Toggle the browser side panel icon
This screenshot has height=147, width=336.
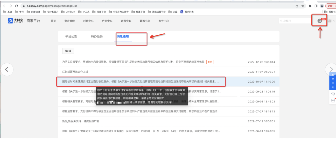pyautogui.click(x=316, y=6)
